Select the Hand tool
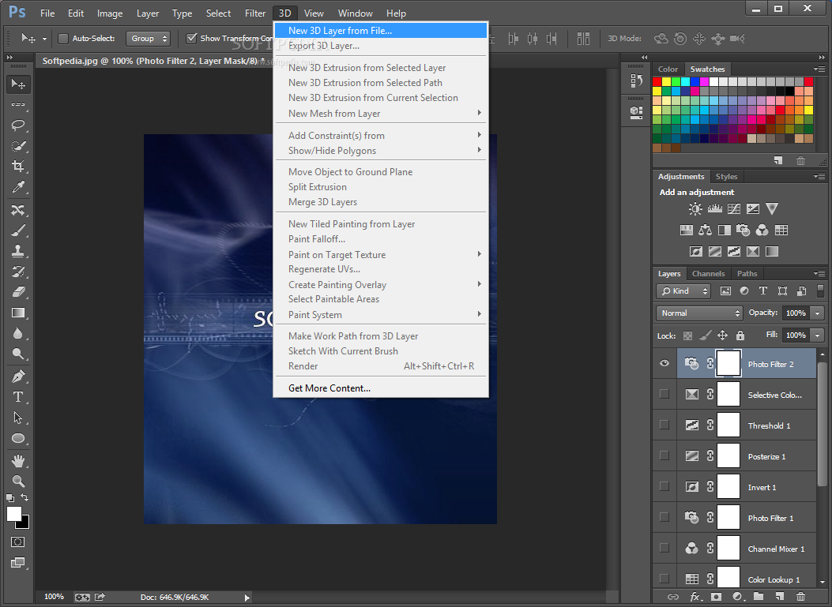 tap(18, 461)
